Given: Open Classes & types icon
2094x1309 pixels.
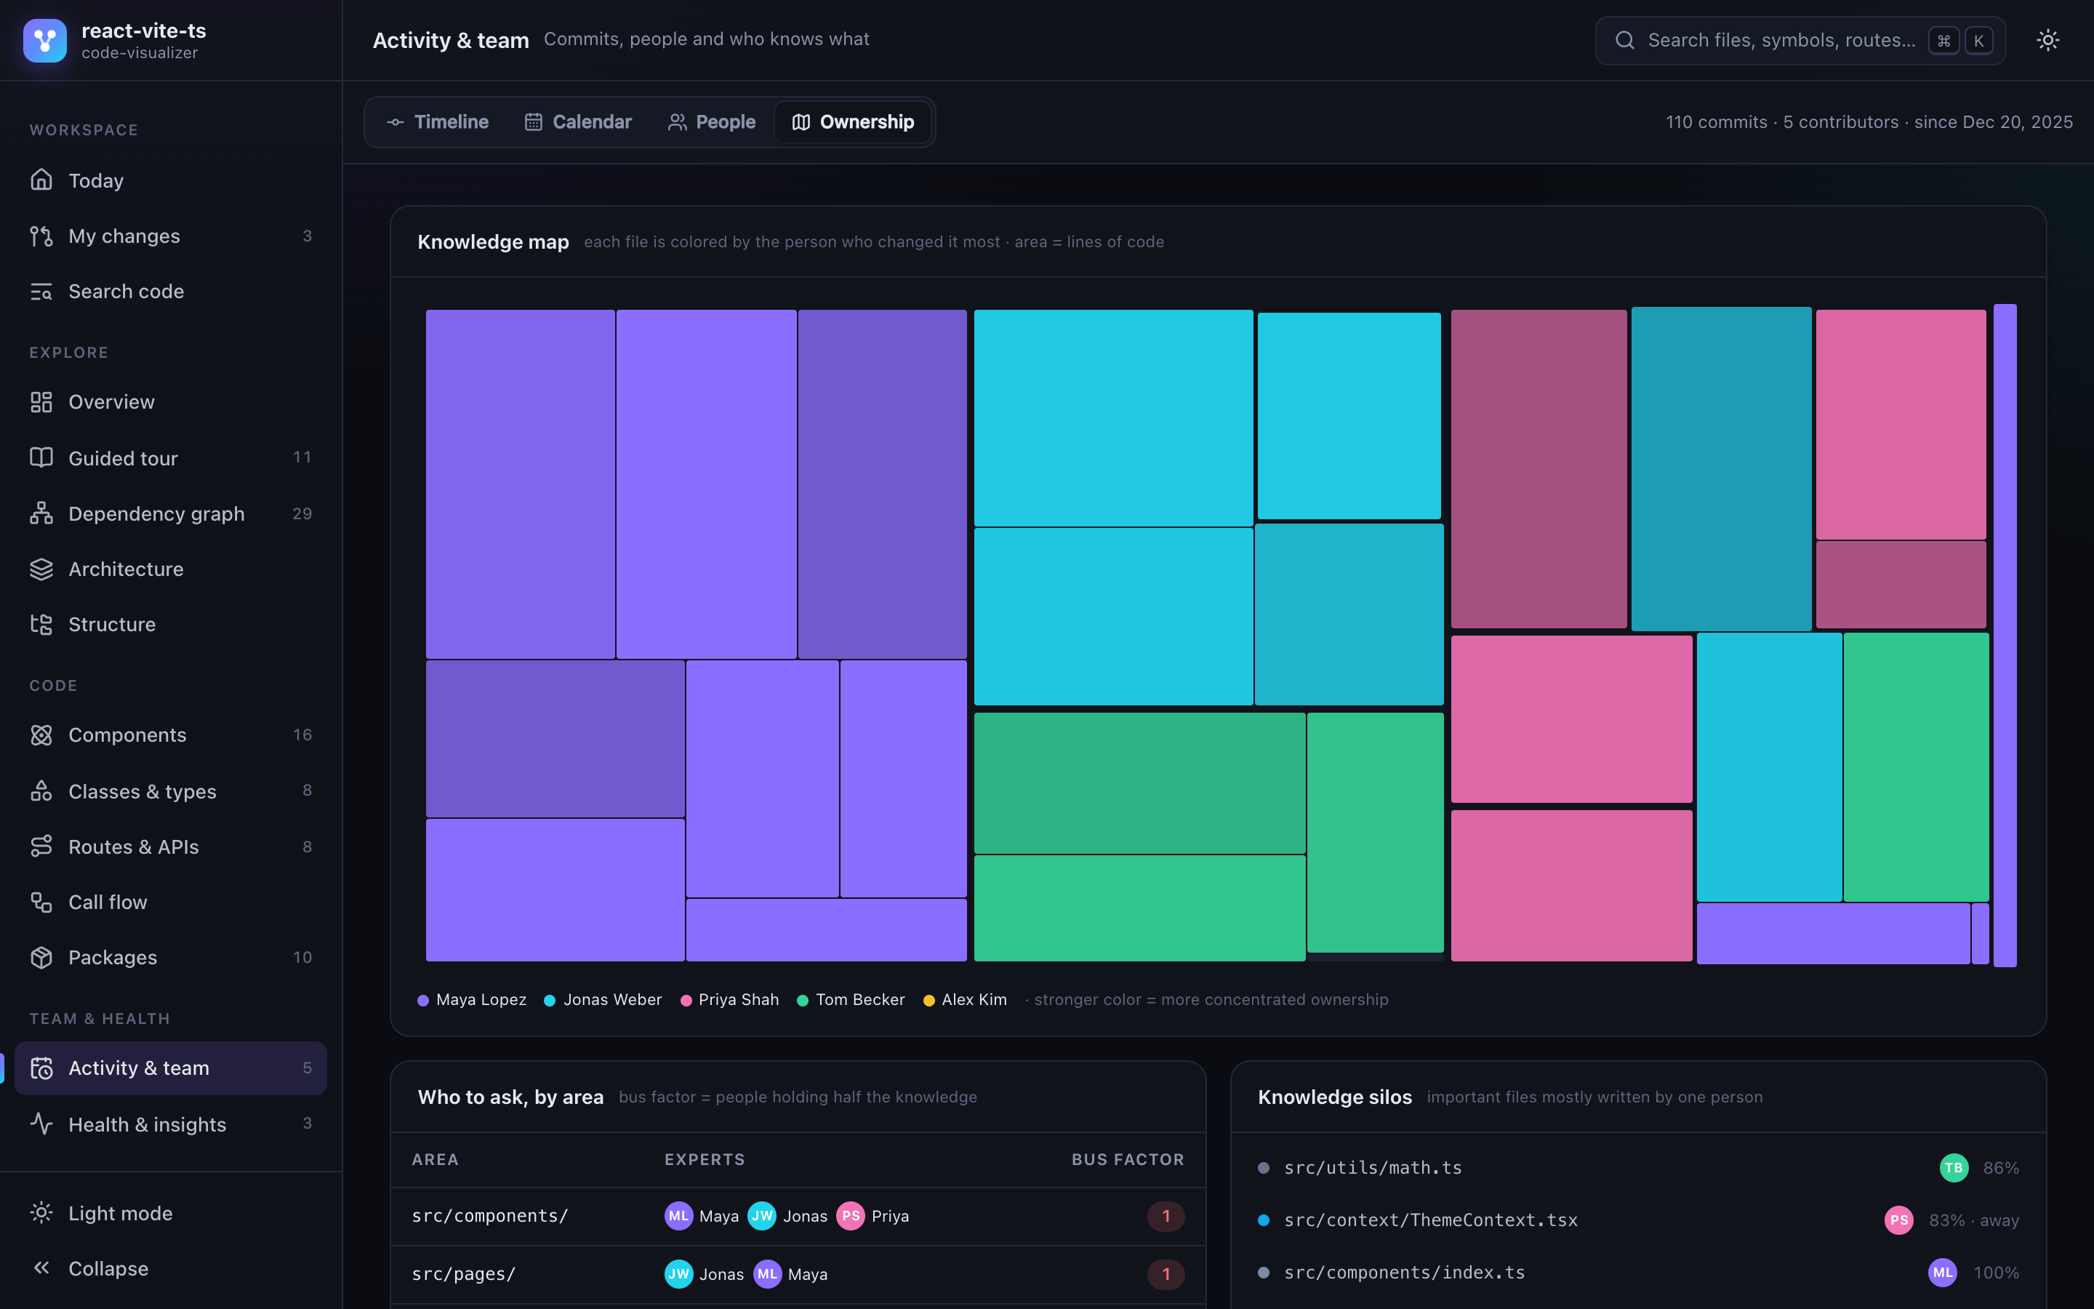Looking at the screenshot, I should pos(41,790).
